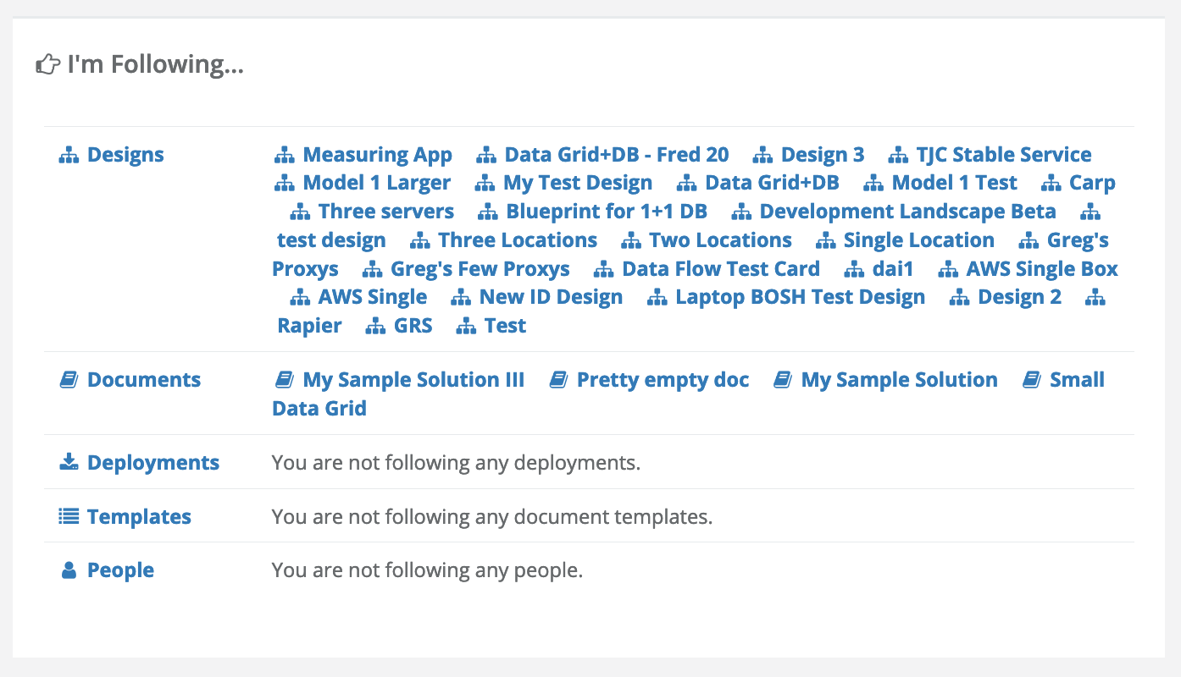Open the Data Flow Test Card design

pos(720,269)
